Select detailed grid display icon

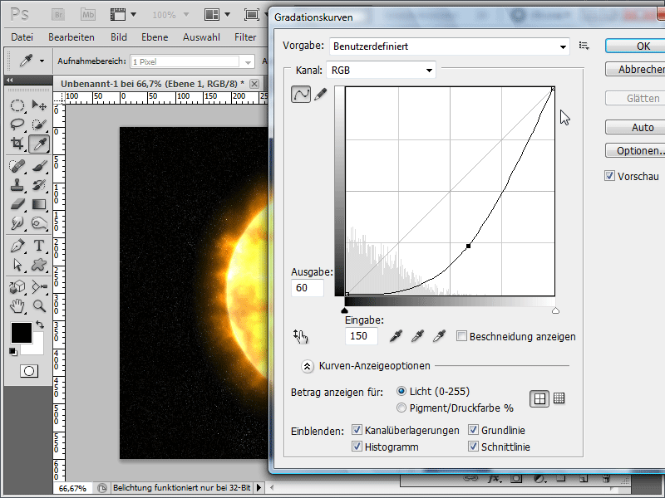559,398
